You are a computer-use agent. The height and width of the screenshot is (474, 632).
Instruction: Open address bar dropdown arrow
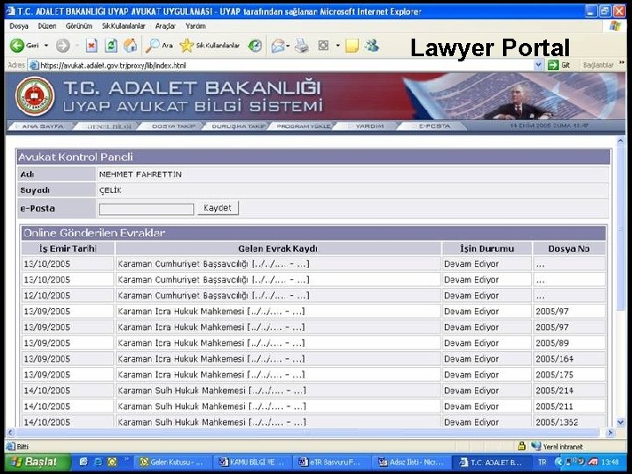click(x=538, y=65)
